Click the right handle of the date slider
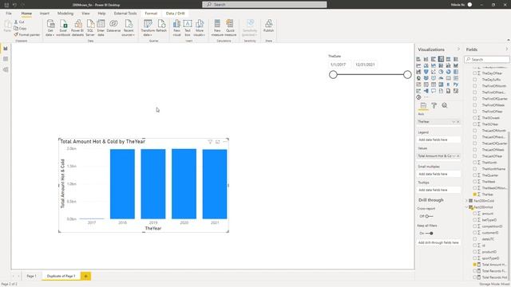This screenshot has width=511, height=287. point(407,74)
